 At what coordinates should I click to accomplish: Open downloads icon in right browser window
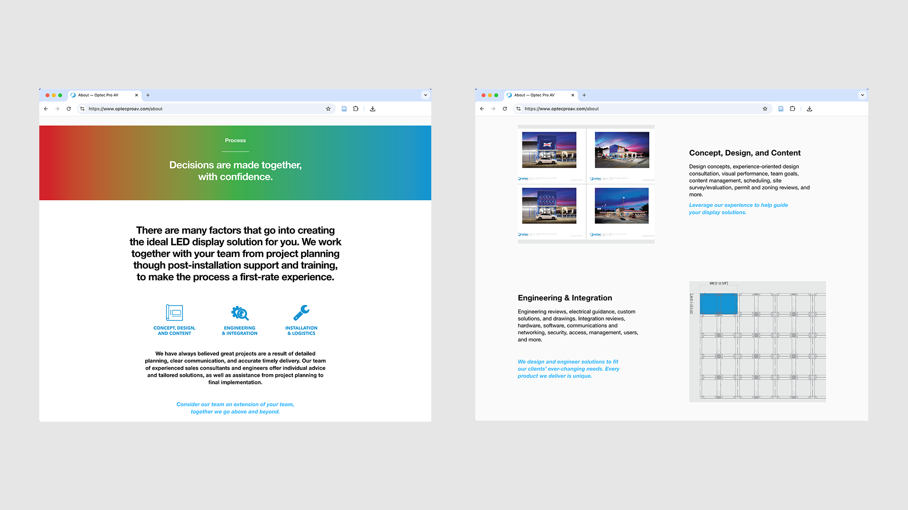pyautogui.click(x=810, y=109)
